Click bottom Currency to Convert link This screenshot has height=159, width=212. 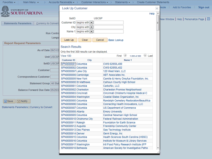41,107
